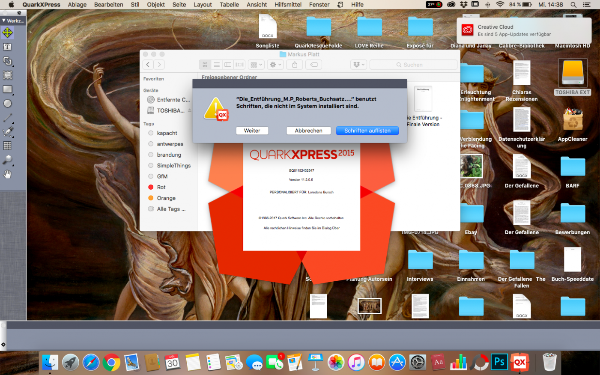Open the Ablage menu

click(x=77, y=5)
